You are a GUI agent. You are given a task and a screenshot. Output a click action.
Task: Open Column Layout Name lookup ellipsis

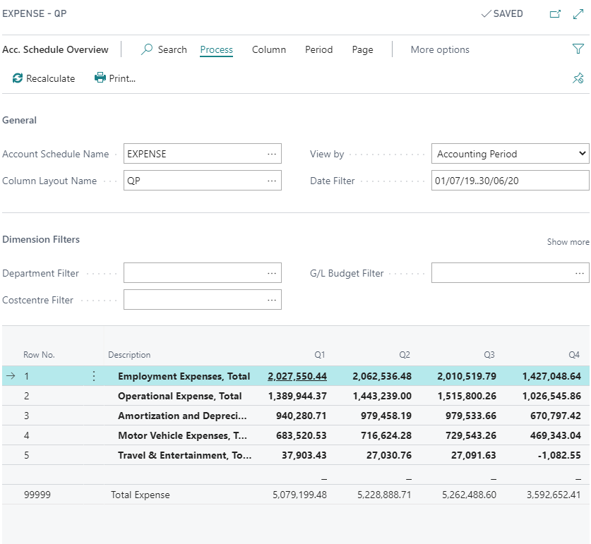[272, 181]
